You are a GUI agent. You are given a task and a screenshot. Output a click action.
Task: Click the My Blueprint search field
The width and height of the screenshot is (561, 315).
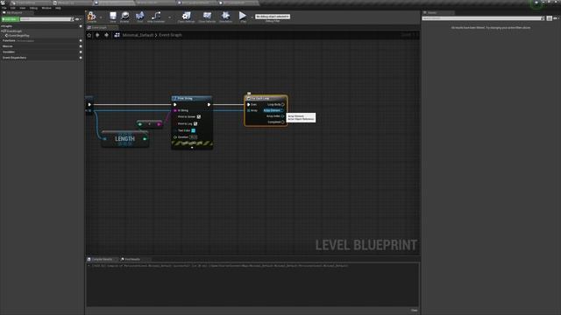(46, 19)
